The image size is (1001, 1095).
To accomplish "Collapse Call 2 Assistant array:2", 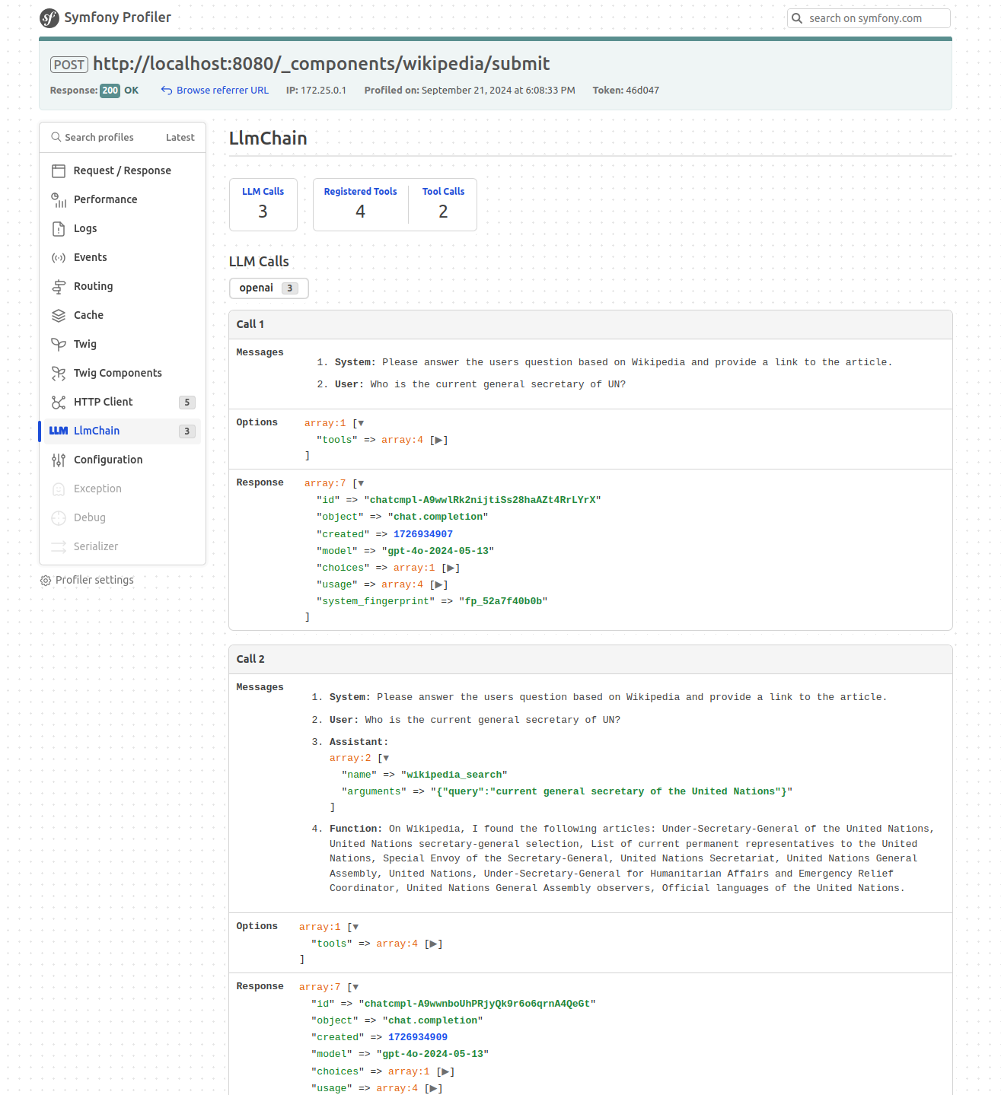I will click(386, 758).
